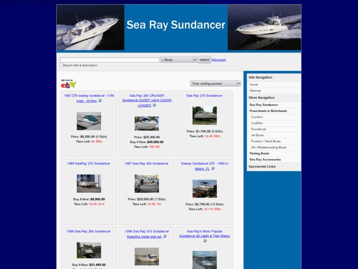Click thumbnail of 1998 Sea Ray 310 Sundancer

tap(147, 257)
